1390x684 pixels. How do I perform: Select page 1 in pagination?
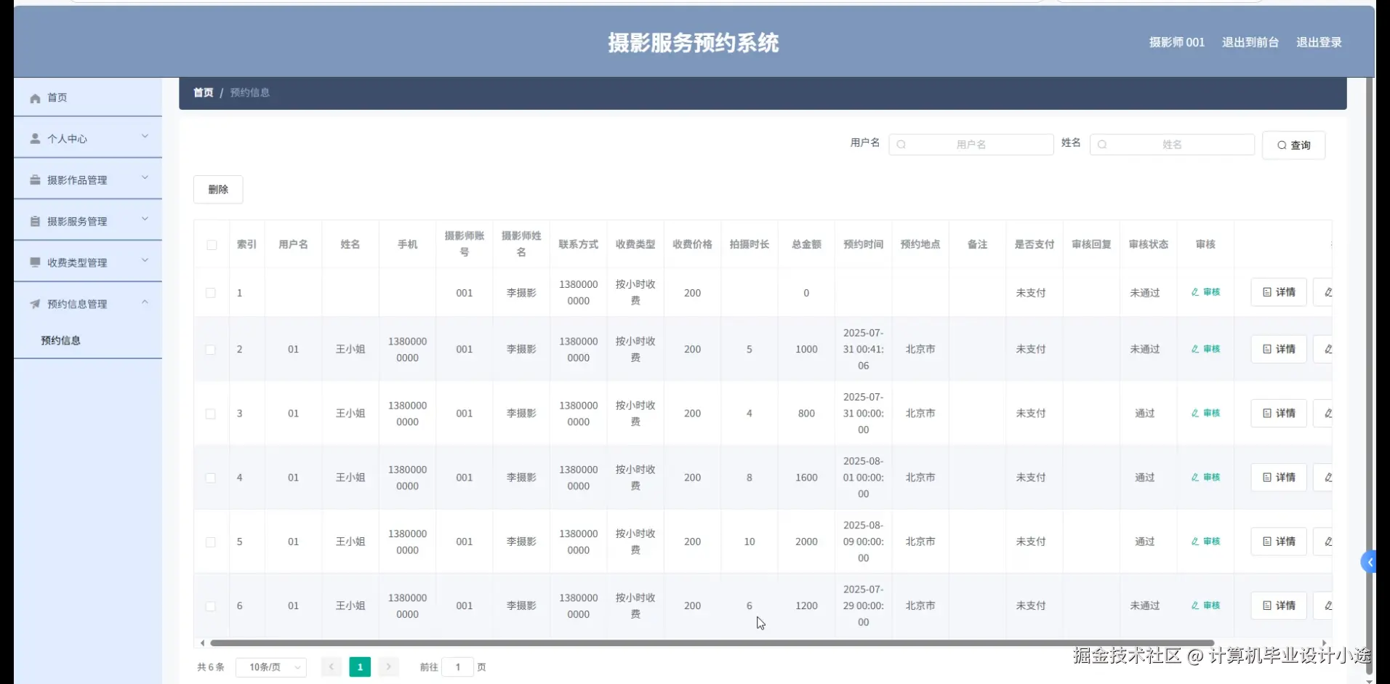click(x=360, y=667)
